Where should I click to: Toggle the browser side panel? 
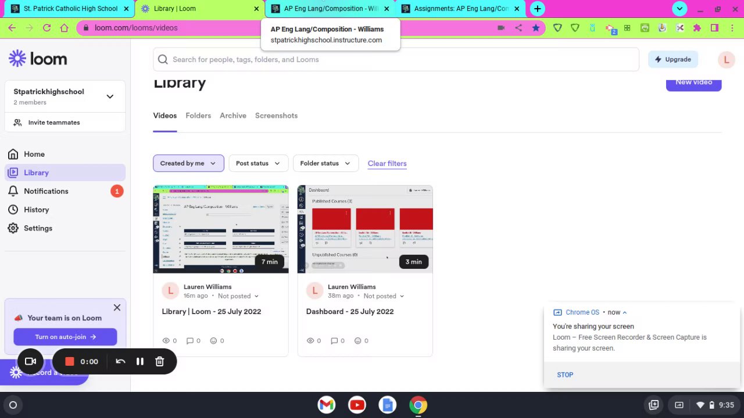pos(714,28)
